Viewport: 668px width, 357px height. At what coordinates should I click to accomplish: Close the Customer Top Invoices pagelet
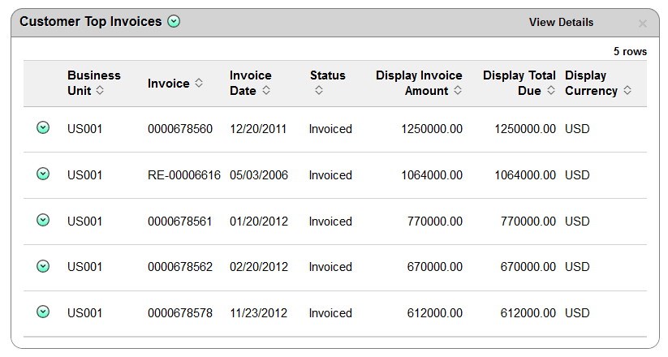[x=643, y=24]
